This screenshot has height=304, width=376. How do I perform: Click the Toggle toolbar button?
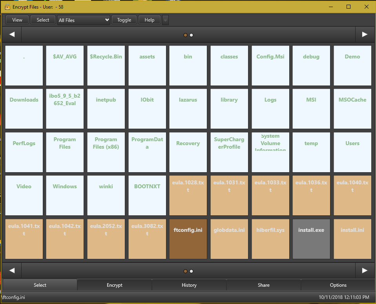[124, 20]
